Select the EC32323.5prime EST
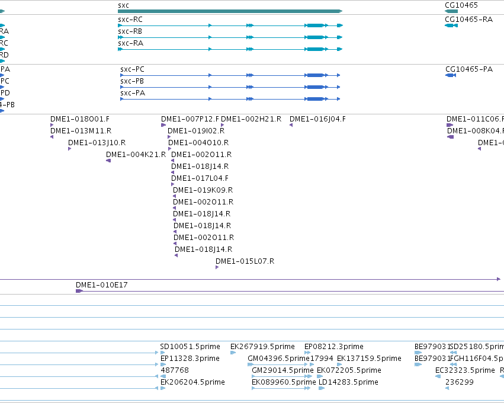Viewport: 504px width, 403px height. [438, 376]
